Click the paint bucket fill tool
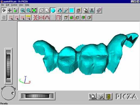Viewport: 140px width, 105px height. 60,10
